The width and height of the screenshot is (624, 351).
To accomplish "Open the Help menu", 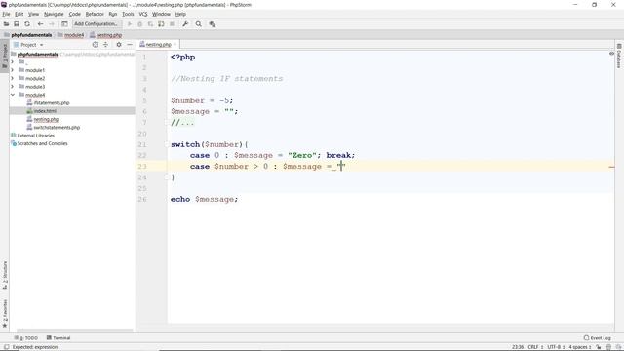I will [x=180, y=14].
